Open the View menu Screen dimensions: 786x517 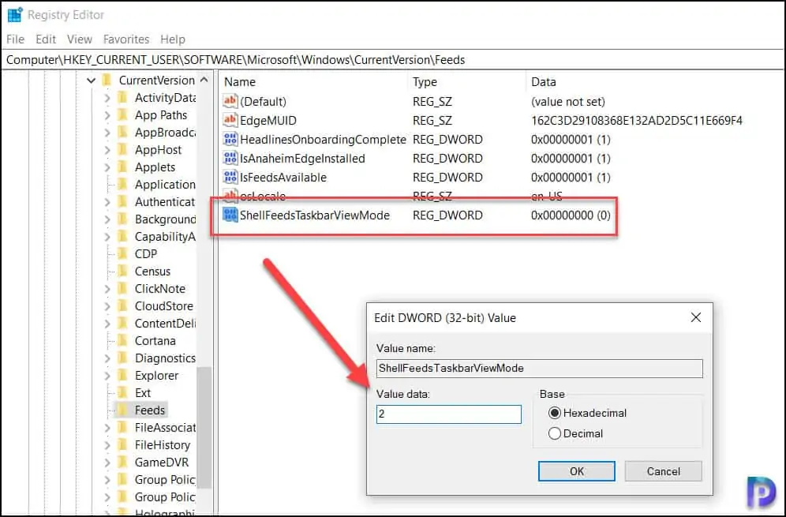pos(79,39)
